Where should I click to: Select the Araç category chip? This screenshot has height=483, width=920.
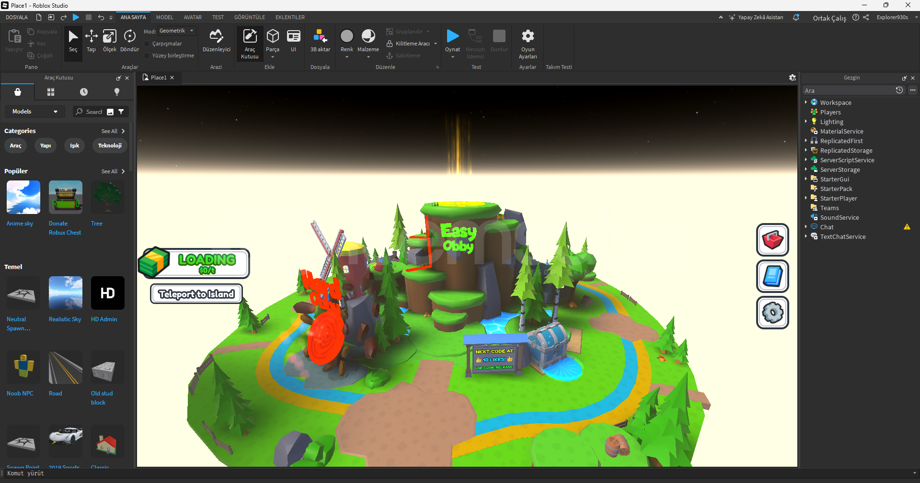coord(16,146)
